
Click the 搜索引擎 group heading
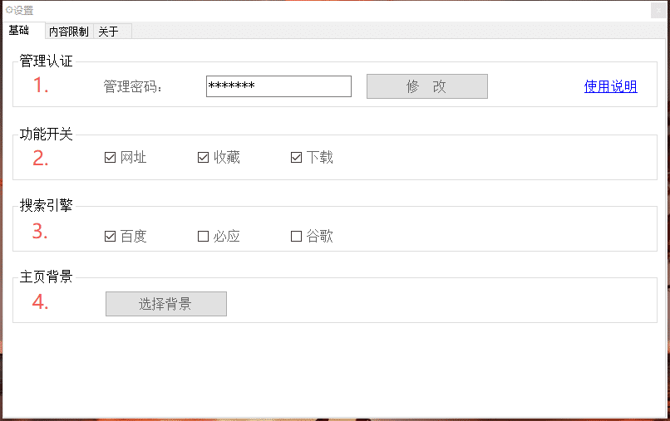(47, 205)
